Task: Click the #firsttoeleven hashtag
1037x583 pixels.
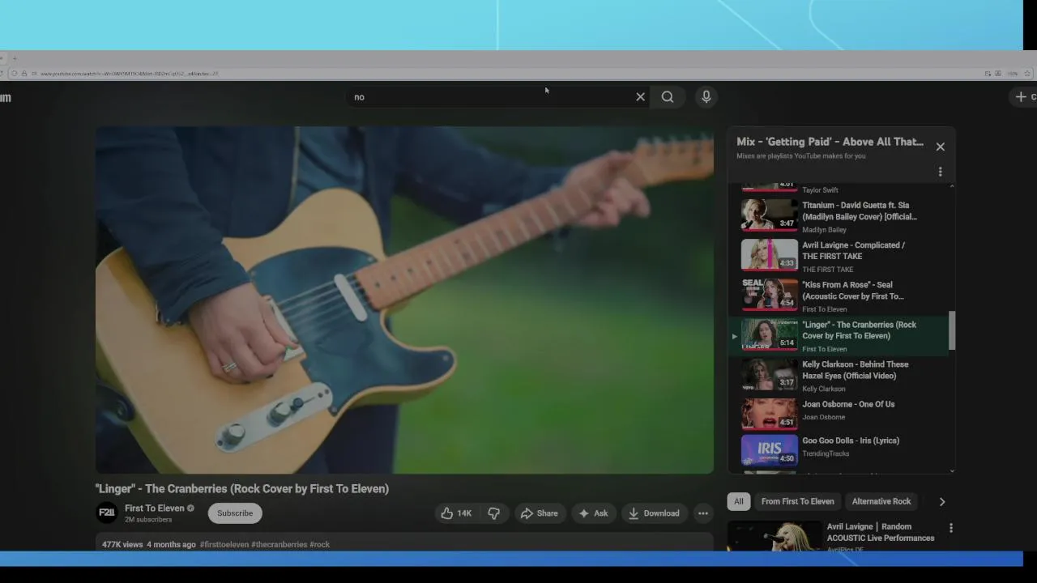Action: click(x=224, y=545)
